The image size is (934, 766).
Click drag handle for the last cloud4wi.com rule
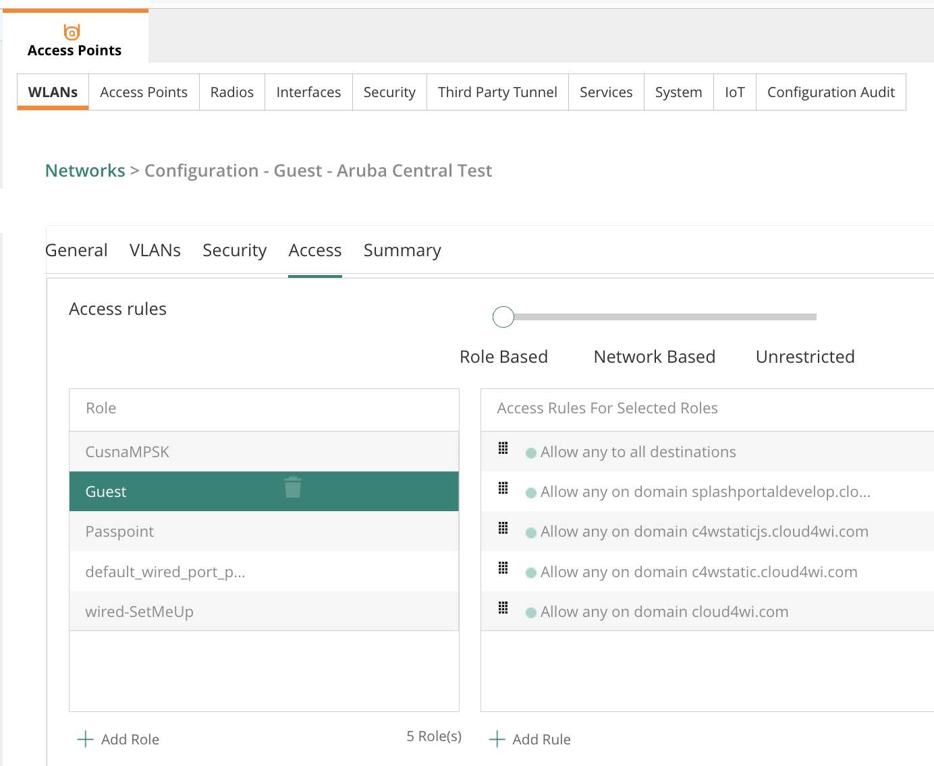(503, 608)
